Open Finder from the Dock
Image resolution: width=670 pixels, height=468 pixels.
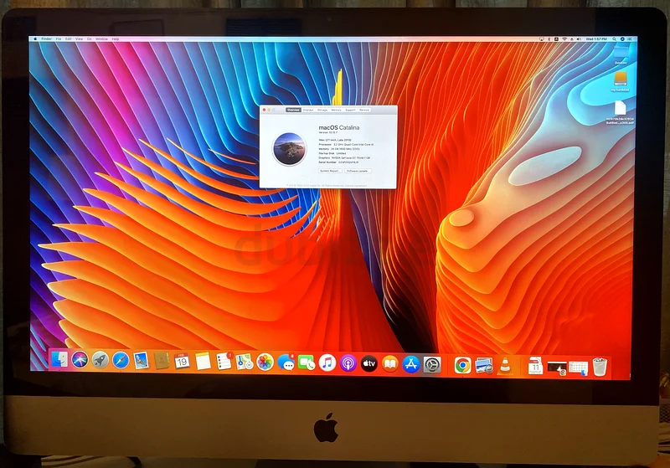click(x=59, y=359)
